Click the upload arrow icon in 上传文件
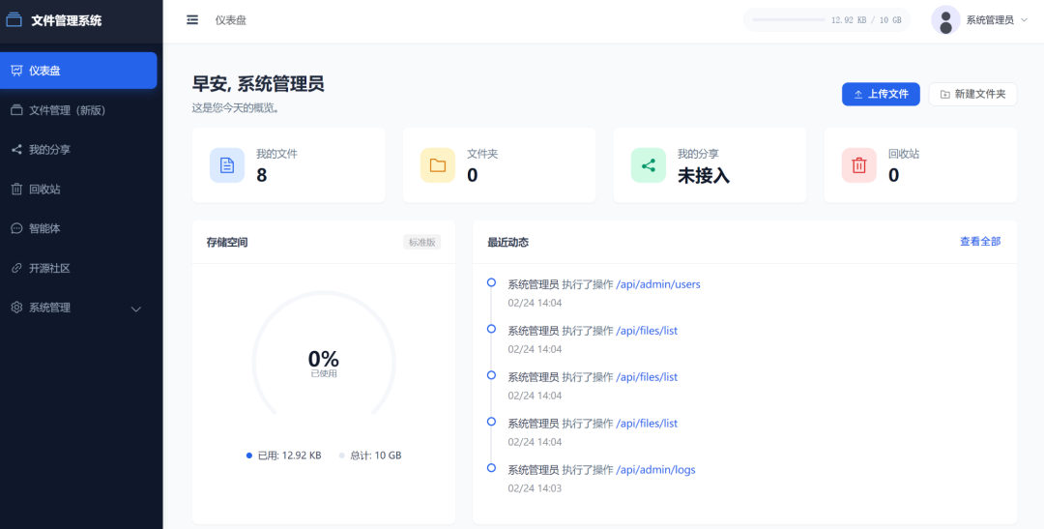The height and width of the screenshot is (529, 1044). [858, 95]
